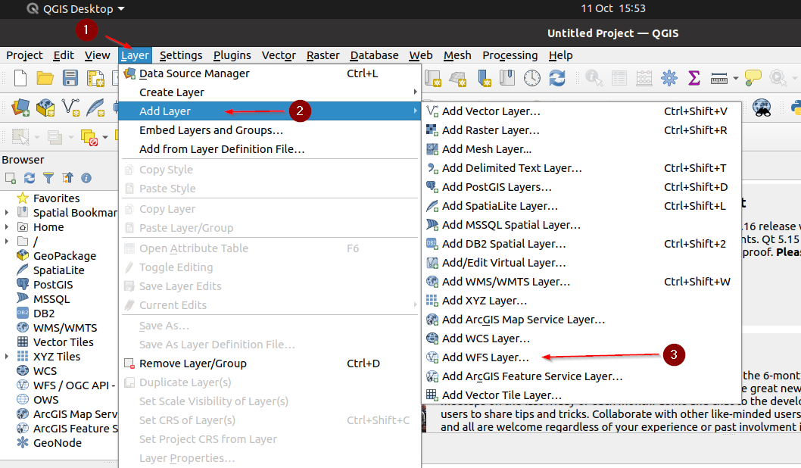This screenshot has height=468, width=801.
Task: Expand the Spatial Bookmarks tree item
Action: 7,213
